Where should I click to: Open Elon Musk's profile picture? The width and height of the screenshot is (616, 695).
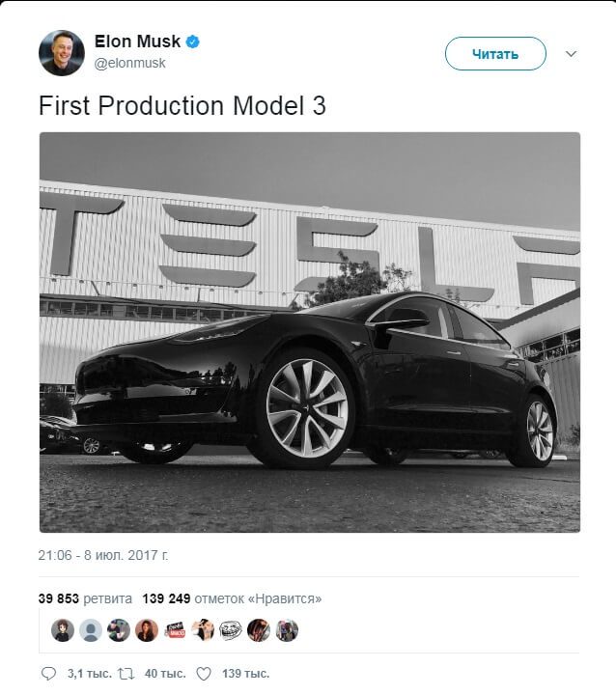(62, 52)
